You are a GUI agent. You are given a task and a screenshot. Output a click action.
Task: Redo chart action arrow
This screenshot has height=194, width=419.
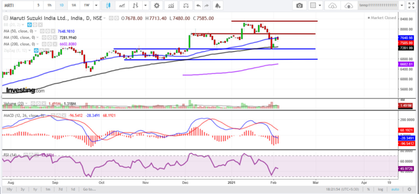[206, 5]
